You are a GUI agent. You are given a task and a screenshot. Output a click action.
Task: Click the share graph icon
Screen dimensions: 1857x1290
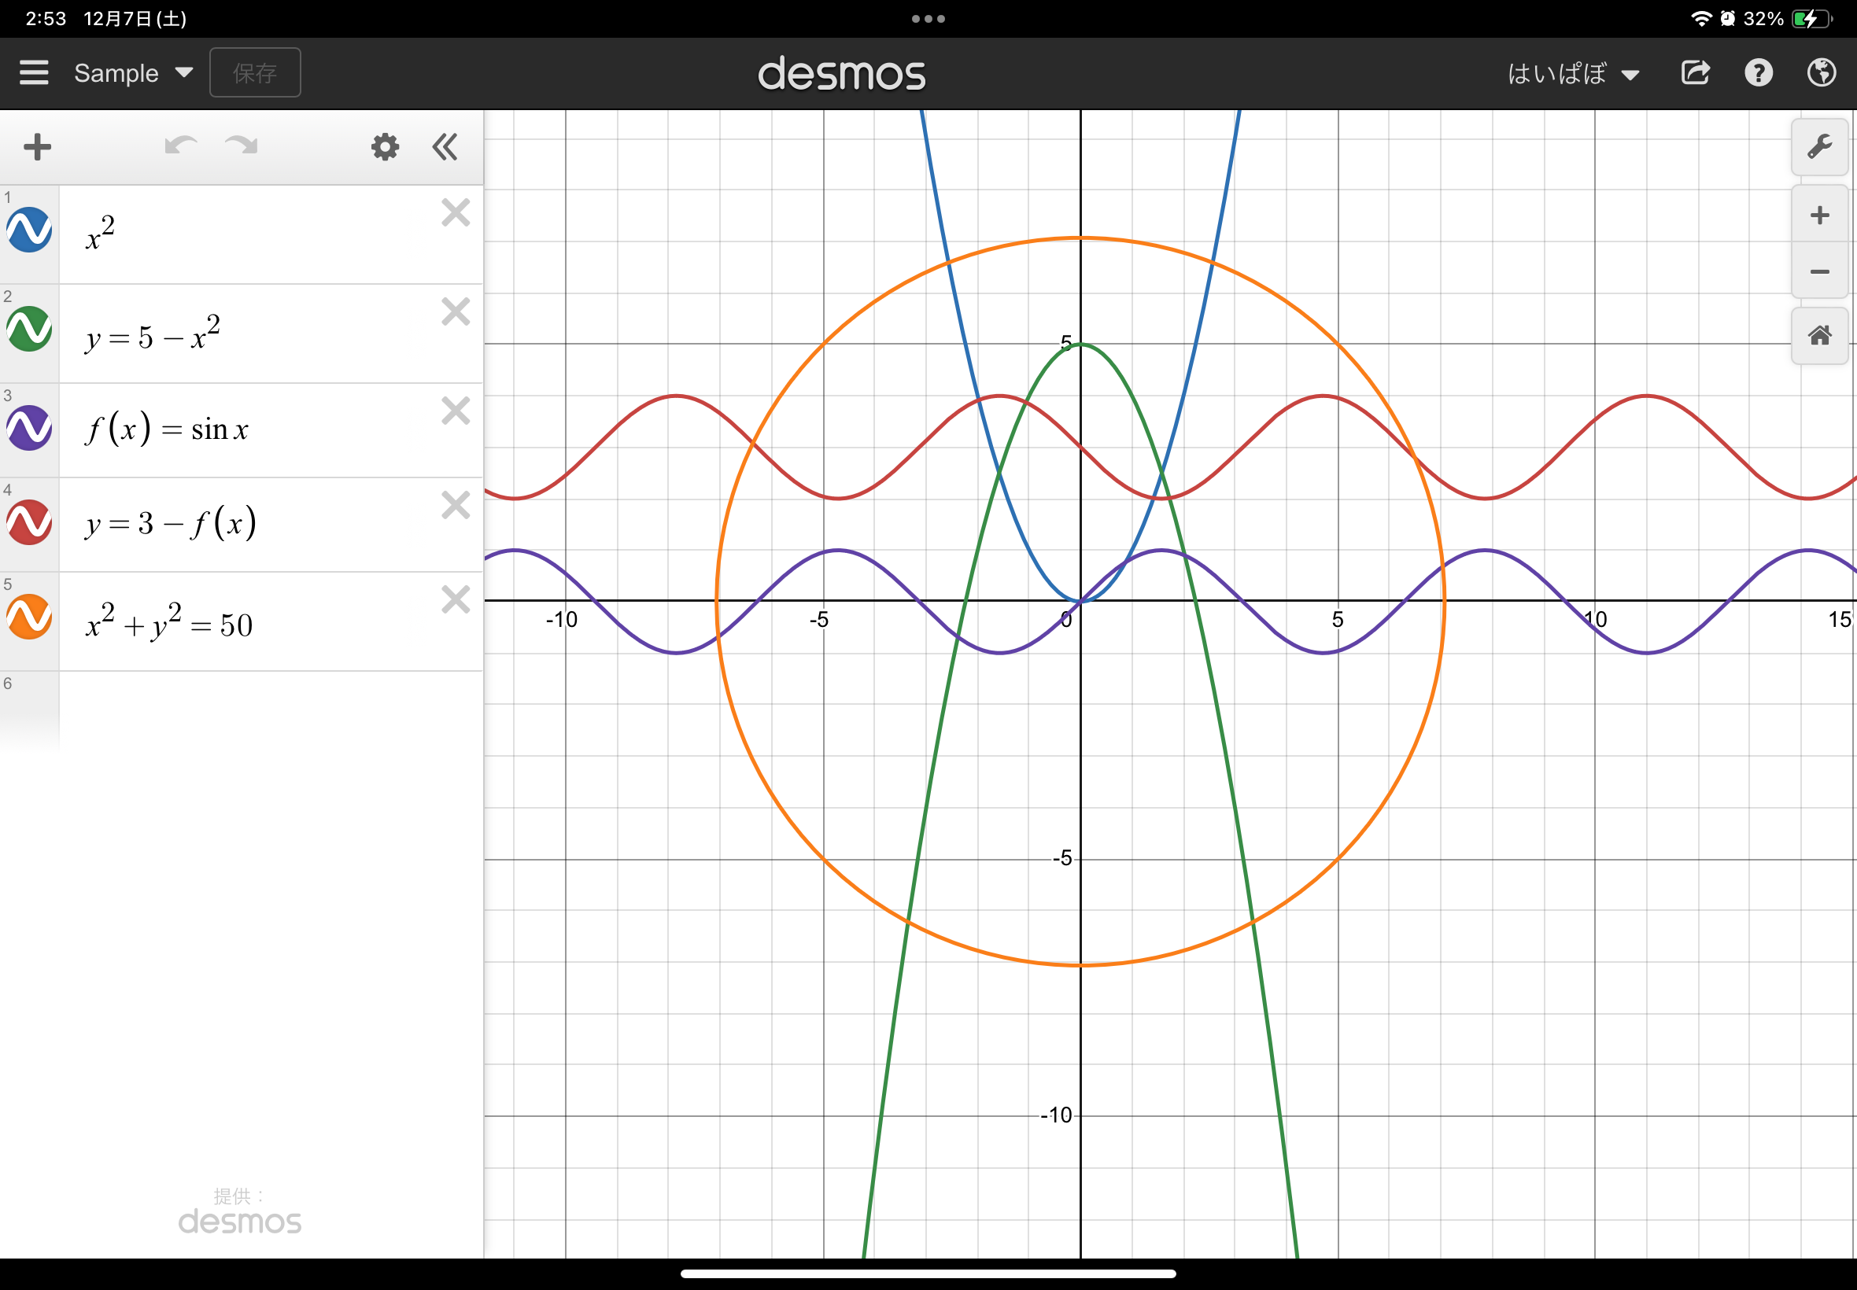(x=1696, y=72)
